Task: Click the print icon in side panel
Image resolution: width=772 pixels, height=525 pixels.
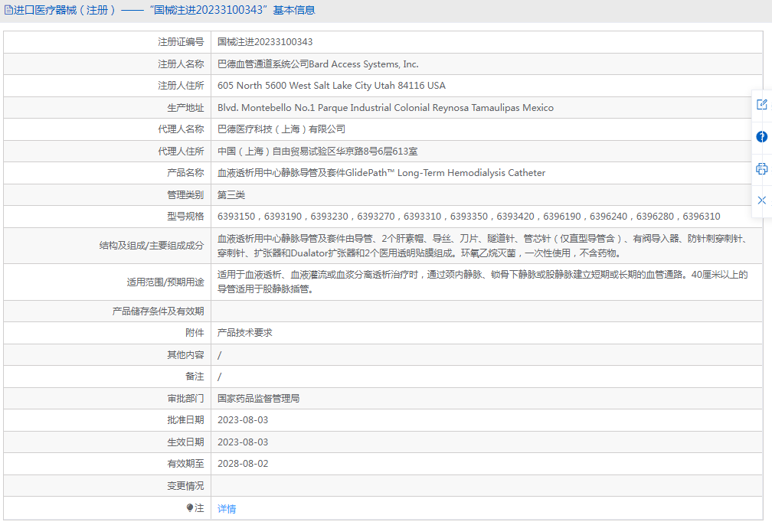Action: pyautogui.click(x=761, y=169)
